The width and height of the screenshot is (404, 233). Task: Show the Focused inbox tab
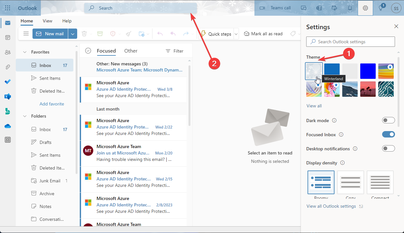[x=106, y=51]
